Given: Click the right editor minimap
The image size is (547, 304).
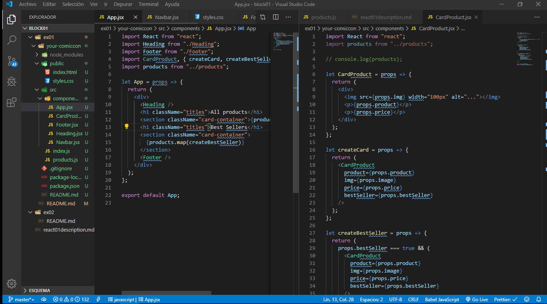Looking at the screenshot, I should click(529, 49).
